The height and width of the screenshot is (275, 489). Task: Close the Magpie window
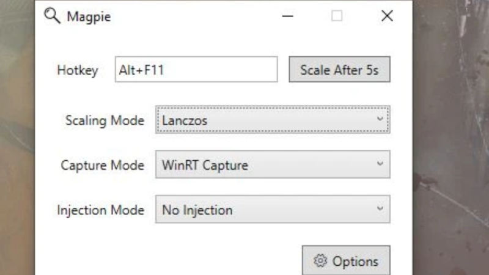point(387,16)
